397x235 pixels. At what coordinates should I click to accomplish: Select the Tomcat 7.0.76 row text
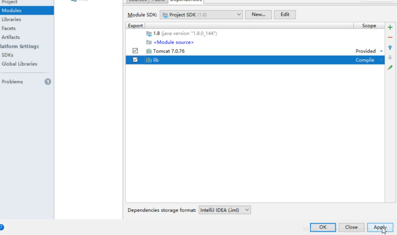tap(169, 51)
